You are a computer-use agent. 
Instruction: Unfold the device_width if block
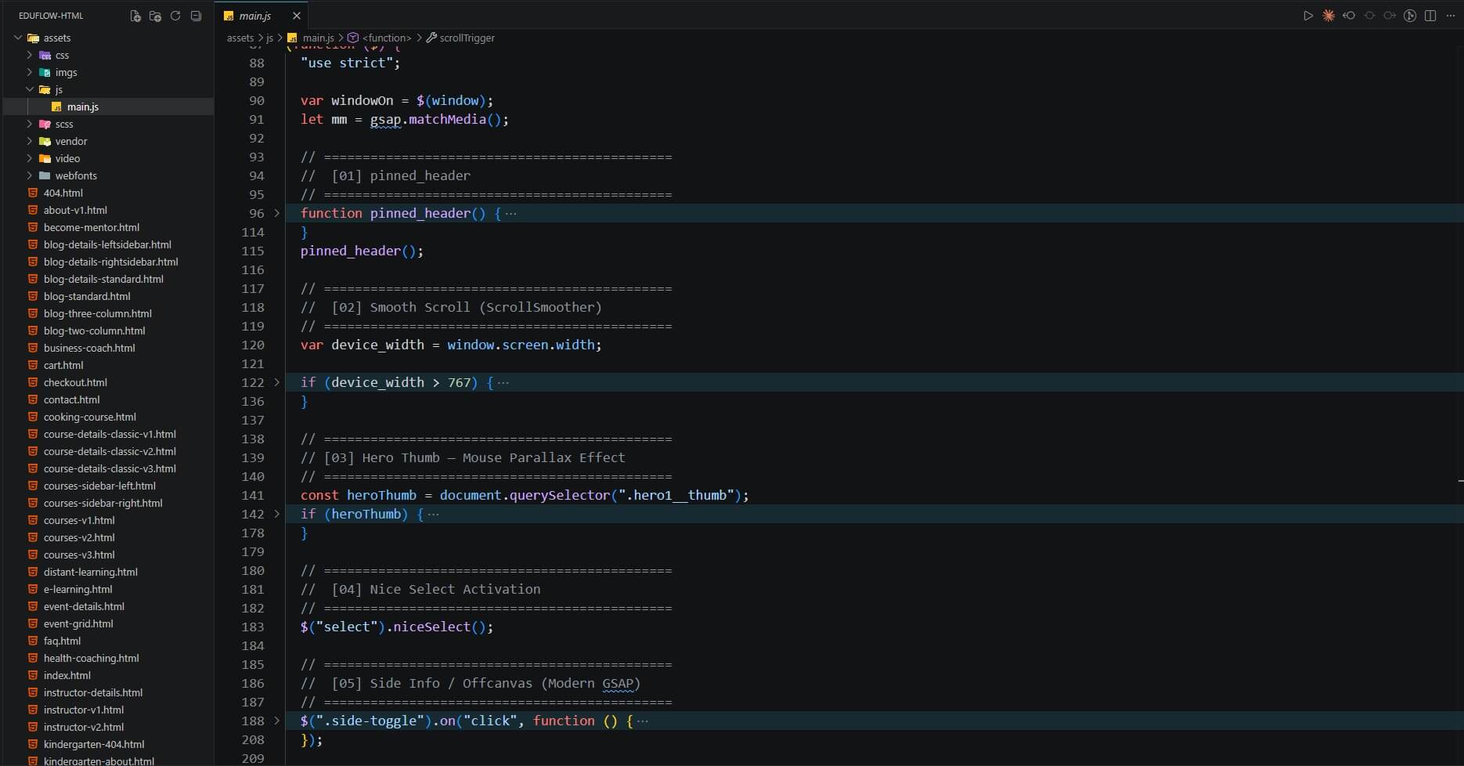(x=276, y=382)
